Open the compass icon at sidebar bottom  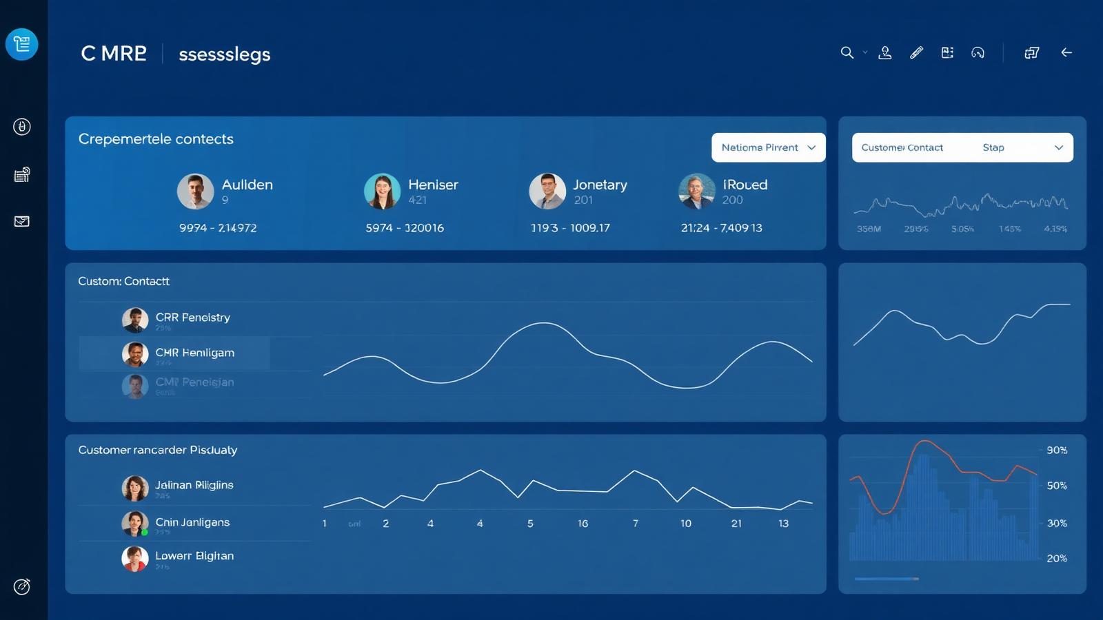pos(22,586)
